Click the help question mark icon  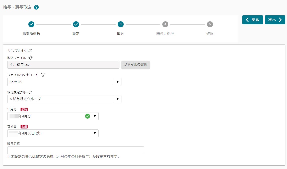36,8
